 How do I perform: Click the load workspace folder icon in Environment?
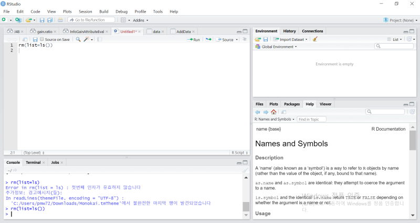[x=258, y=39]
